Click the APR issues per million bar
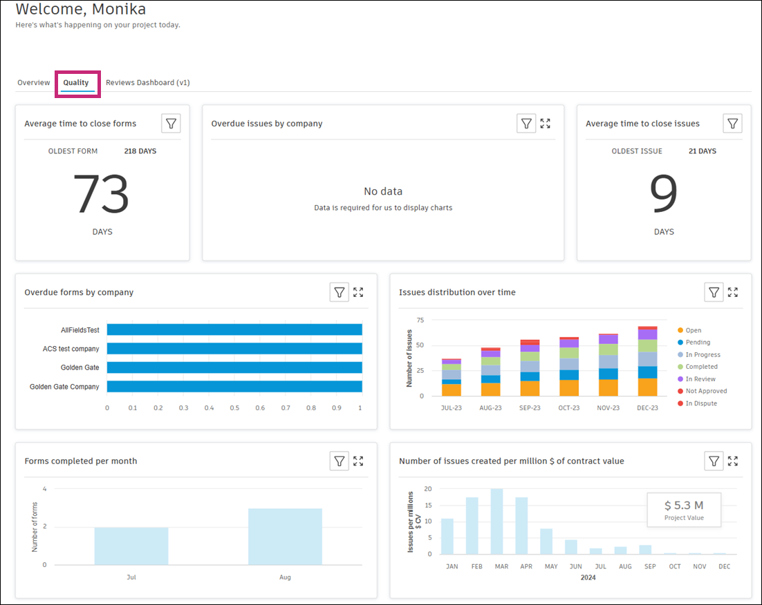 click(521, 526)
